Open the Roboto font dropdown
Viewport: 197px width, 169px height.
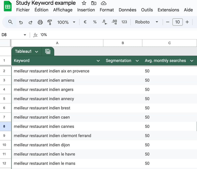(146, 22)
